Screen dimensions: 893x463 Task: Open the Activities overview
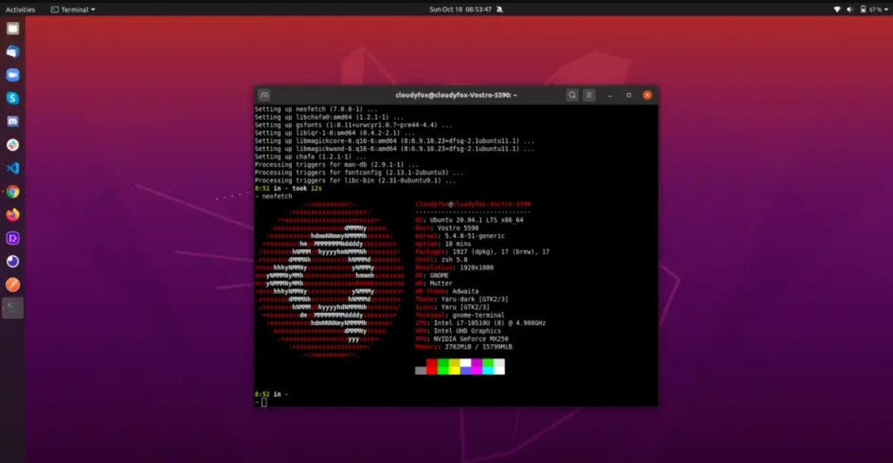20,10
